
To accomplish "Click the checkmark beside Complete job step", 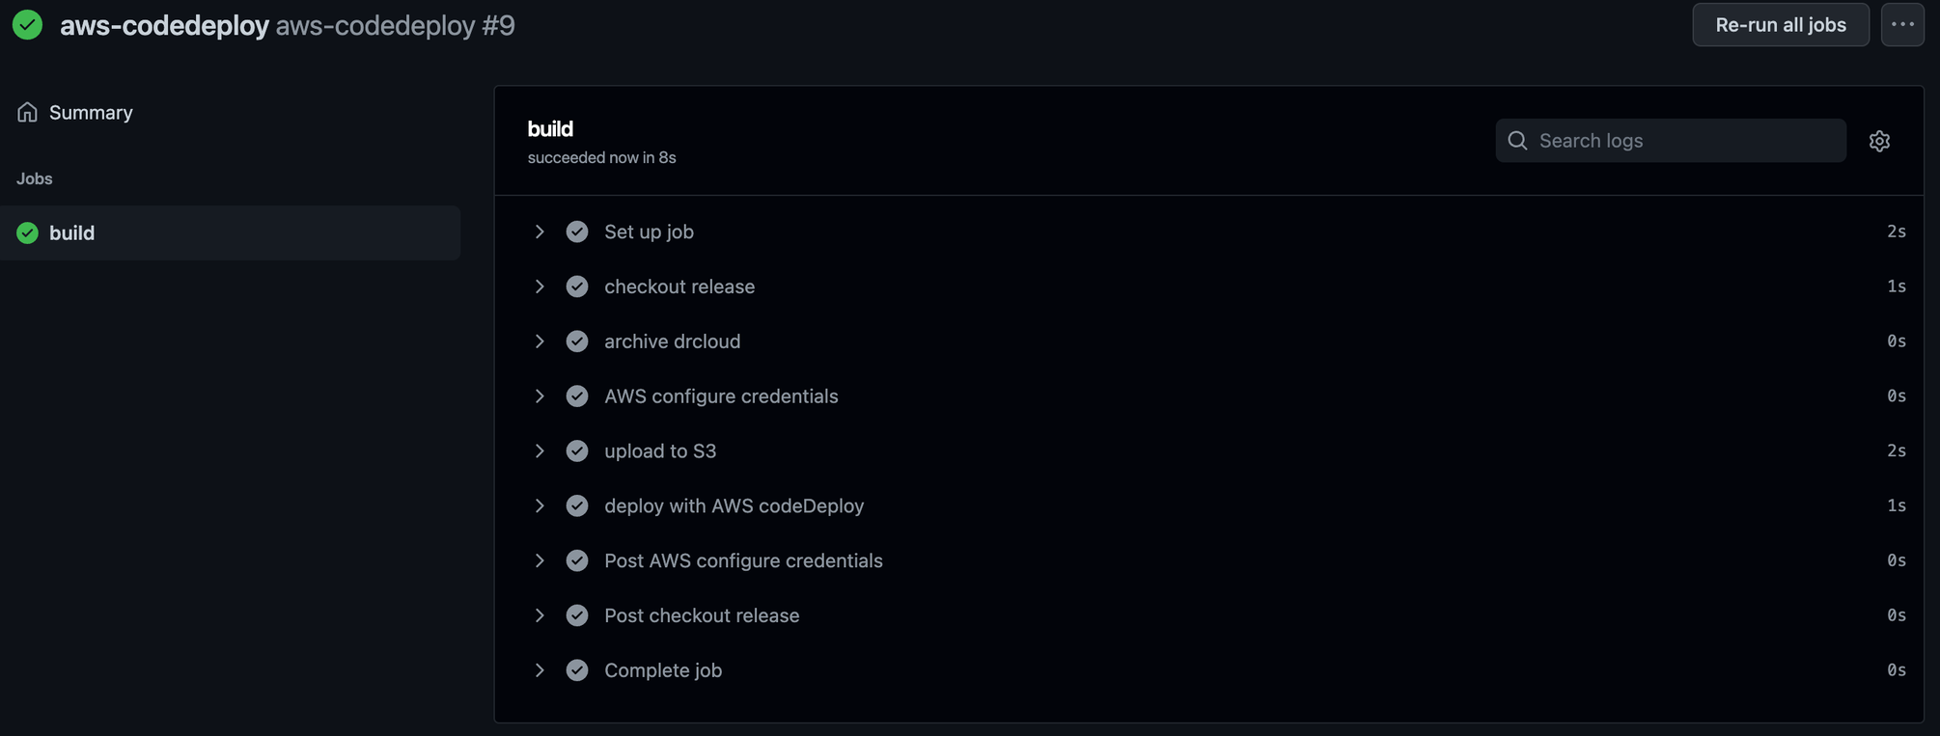I will pyautogui.click(x=576, y=669).
